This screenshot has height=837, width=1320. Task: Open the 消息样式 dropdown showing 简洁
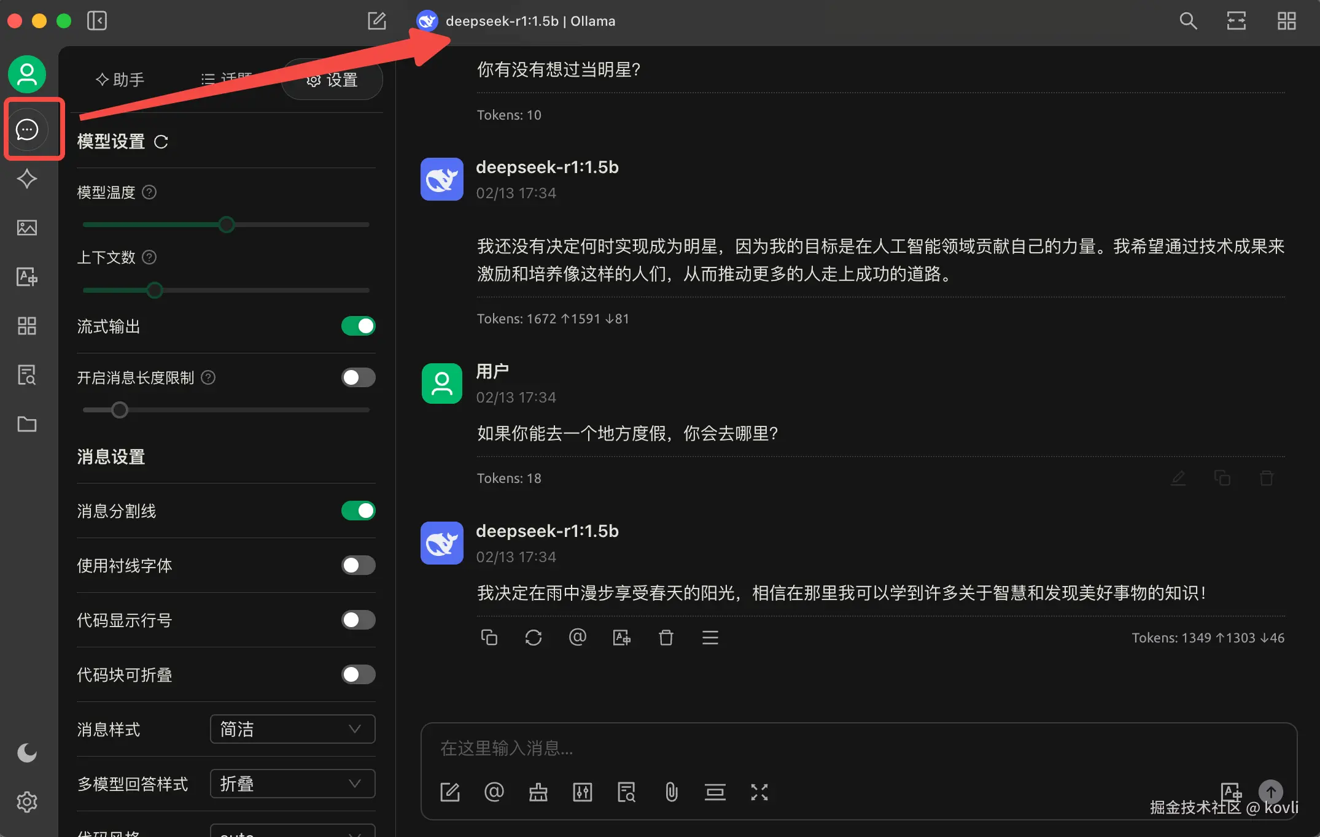(x=292, y=729)
